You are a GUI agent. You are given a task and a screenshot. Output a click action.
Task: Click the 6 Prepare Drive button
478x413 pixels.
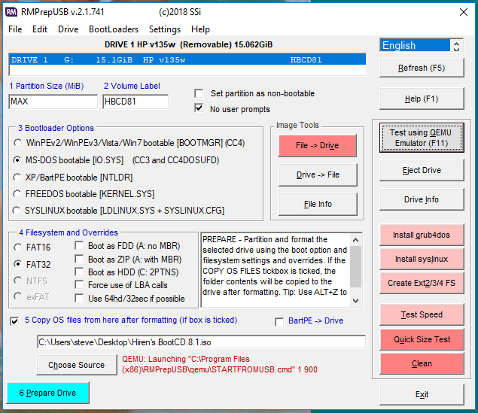click(48, 393)
